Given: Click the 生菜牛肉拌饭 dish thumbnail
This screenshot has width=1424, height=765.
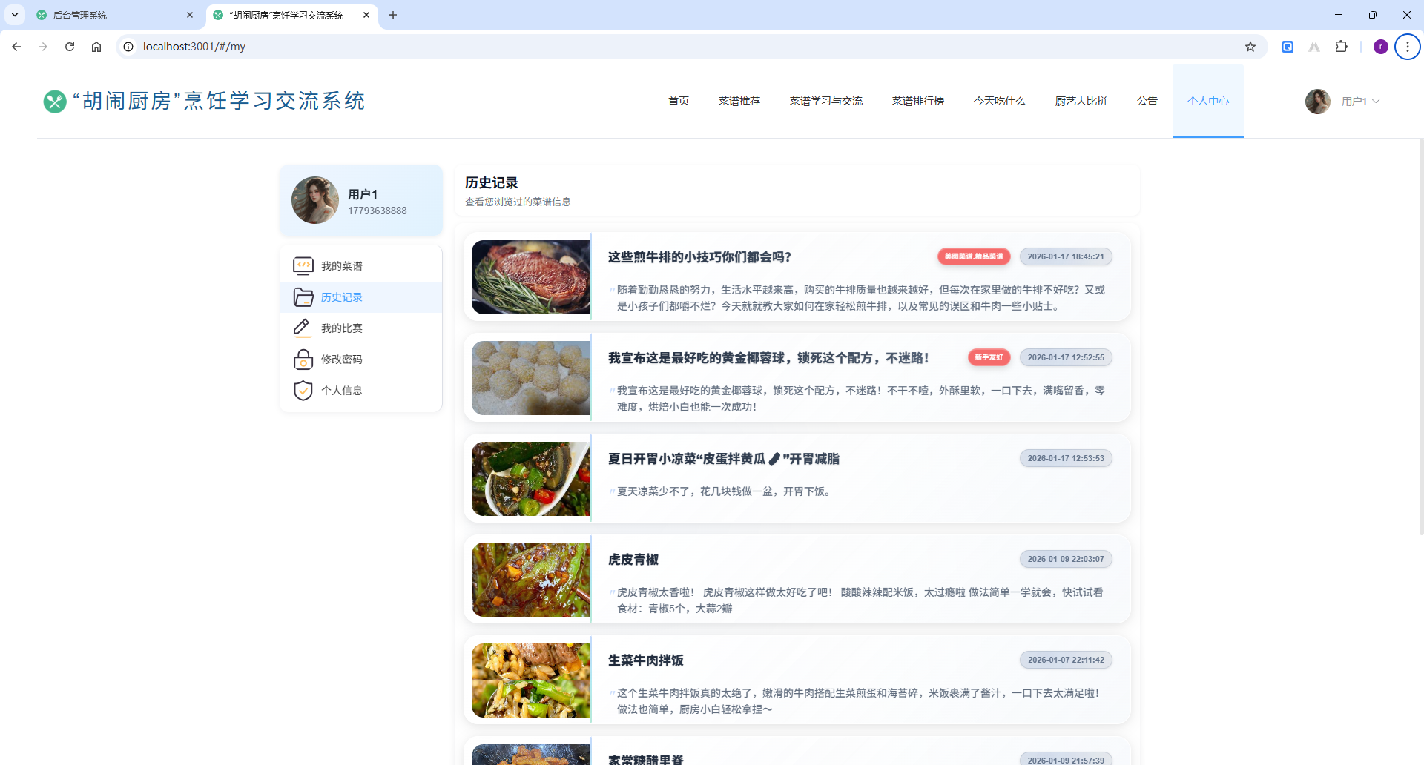Looking at the screenshot, I should [531, 680].
